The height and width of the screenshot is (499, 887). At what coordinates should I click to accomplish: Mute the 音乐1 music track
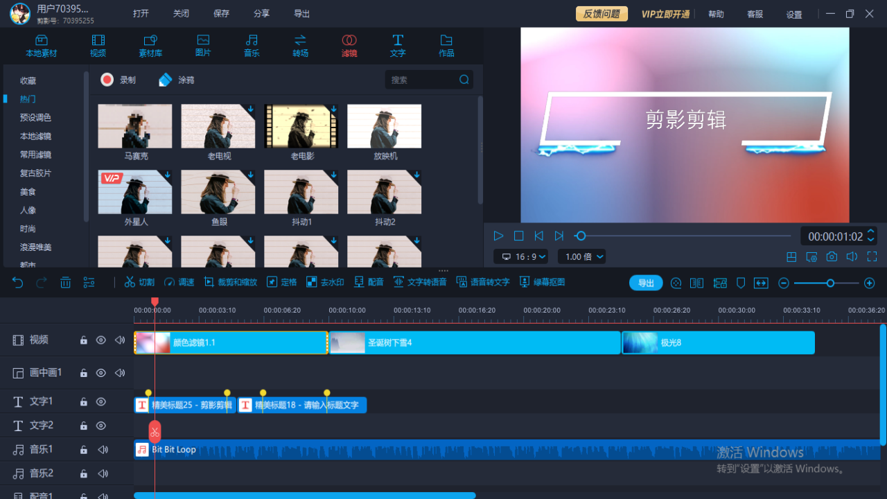click(x=103, y=449)
